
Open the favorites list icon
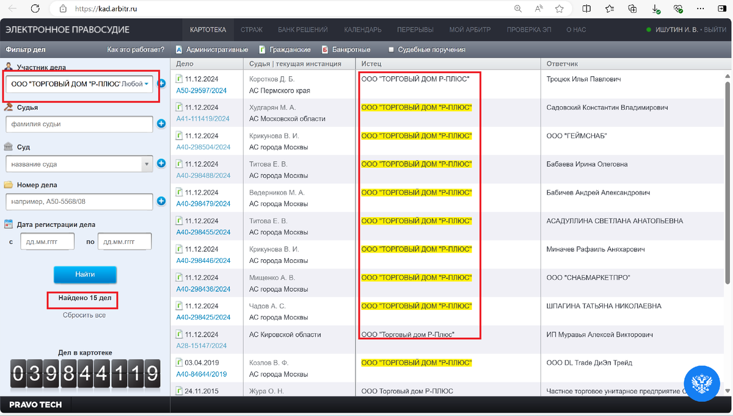tap(610, 9)
